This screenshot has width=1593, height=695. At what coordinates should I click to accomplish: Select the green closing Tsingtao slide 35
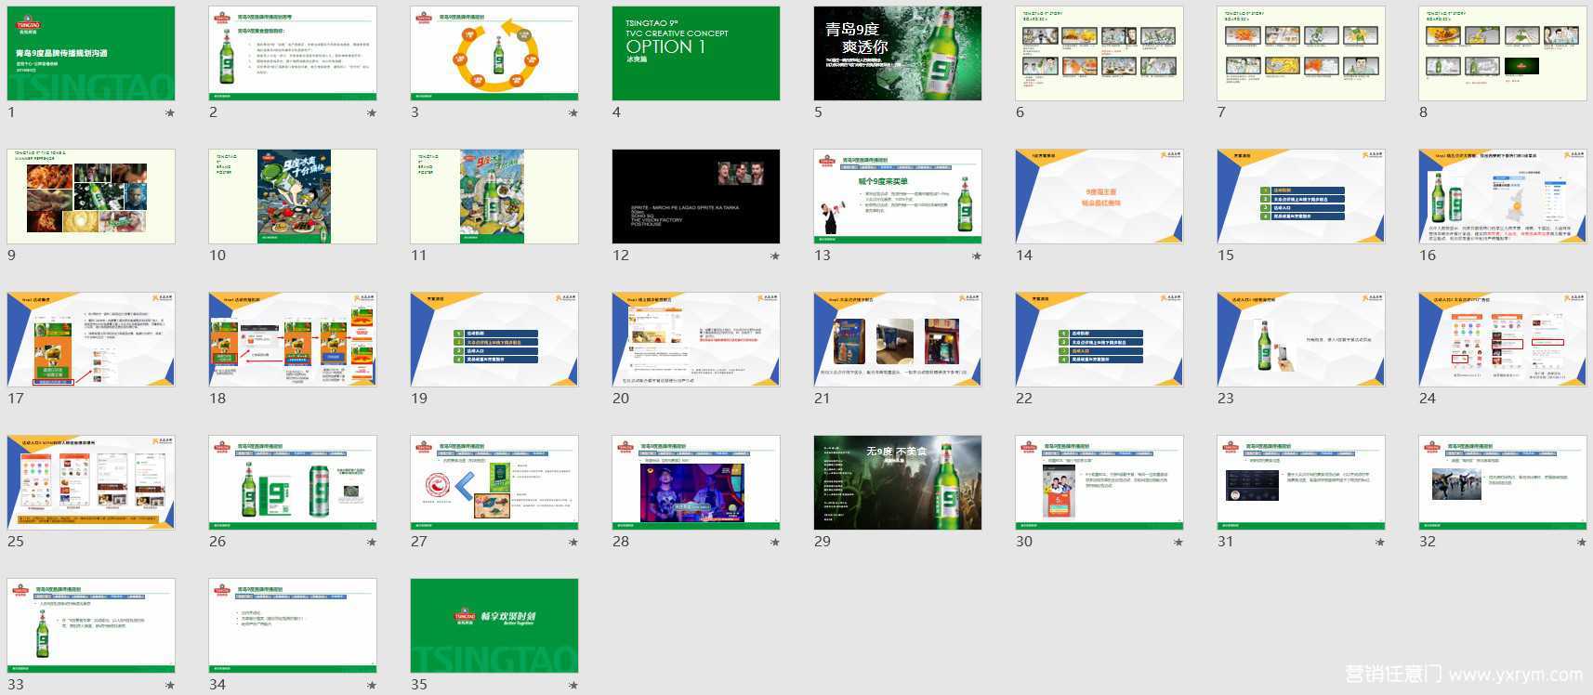(x=494, y=626)
